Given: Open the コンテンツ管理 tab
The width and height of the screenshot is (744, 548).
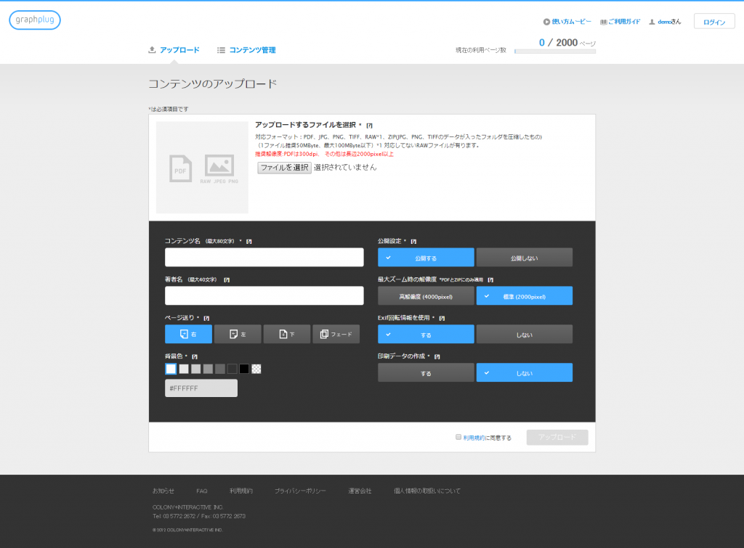Looking at the screenshot, I should pyautogui.click(x=246, y=50).
